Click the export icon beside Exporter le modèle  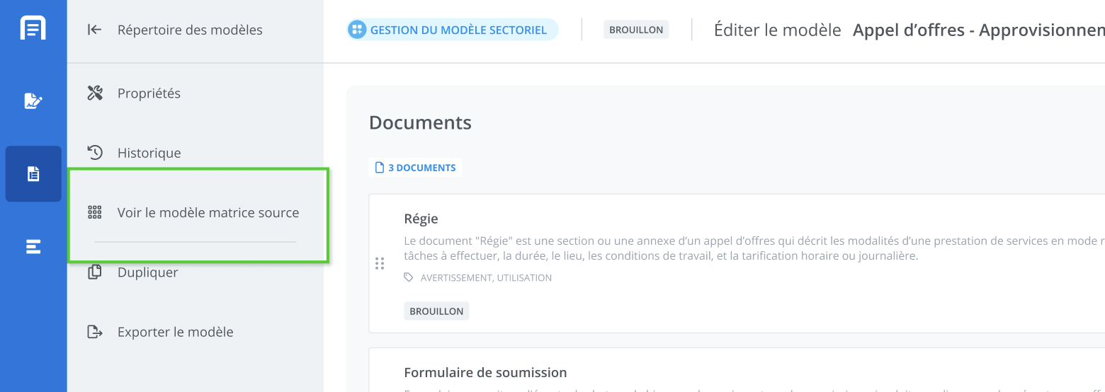tap(95, 332)
